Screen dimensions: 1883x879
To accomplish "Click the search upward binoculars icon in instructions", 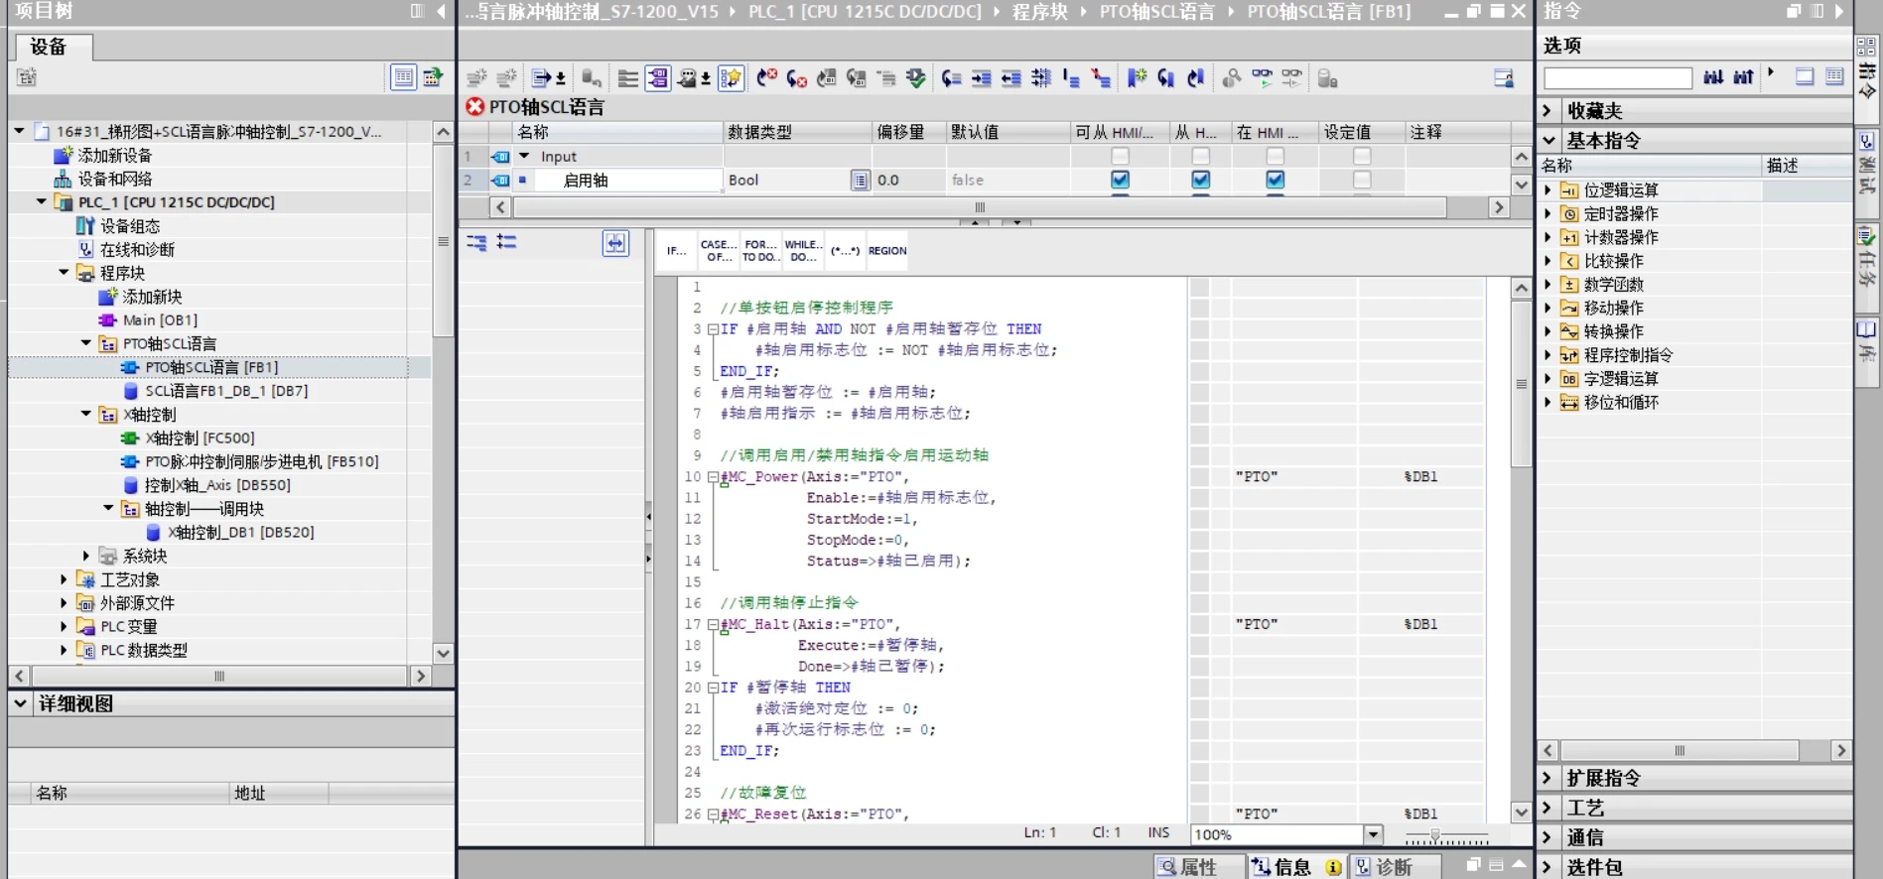I will [1743, 77].
